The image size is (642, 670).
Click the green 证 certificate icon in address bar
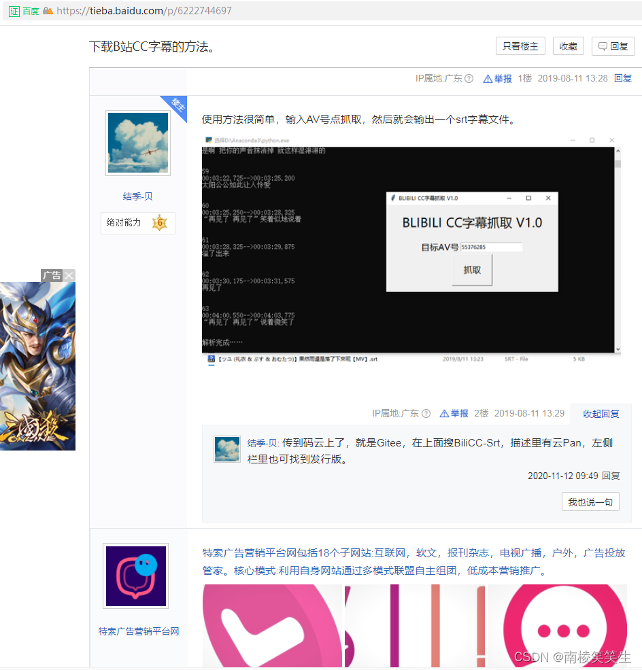click(14, 11)
